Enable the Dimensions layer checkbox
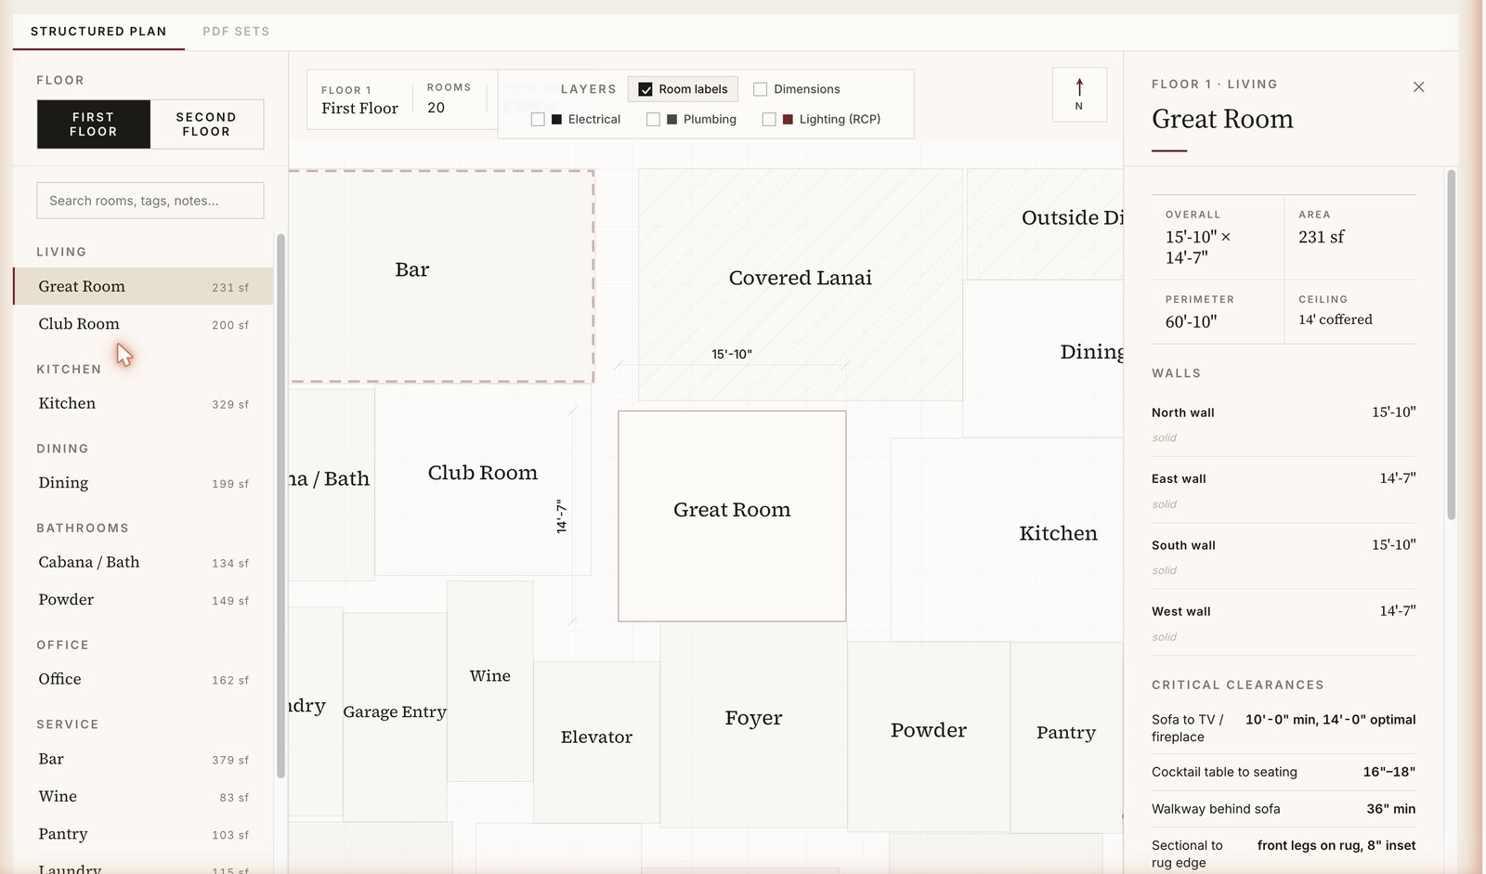Image resolution: width=1486 pixels, height=874 pixels. (x=761, y=90)
